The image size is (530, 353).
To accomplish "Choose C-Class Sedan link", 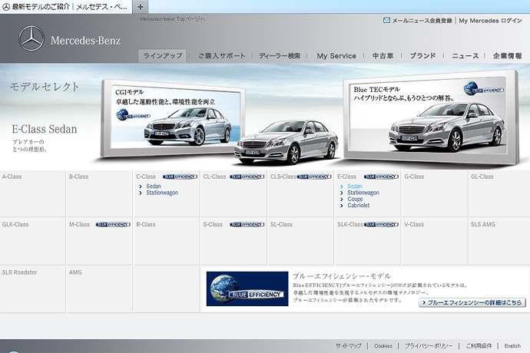I will pos(154,186).
